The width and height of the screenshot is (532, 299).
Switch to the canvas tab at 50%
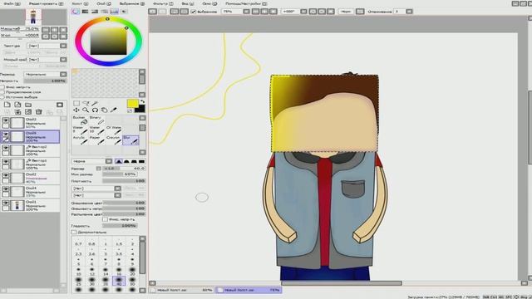[x=182, y=290]
